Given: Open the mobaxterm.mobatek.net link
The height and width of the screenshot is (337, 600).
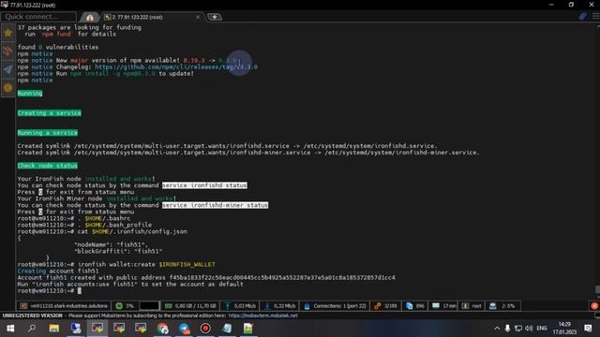Looking at the screenshot, I should point(262,315).
